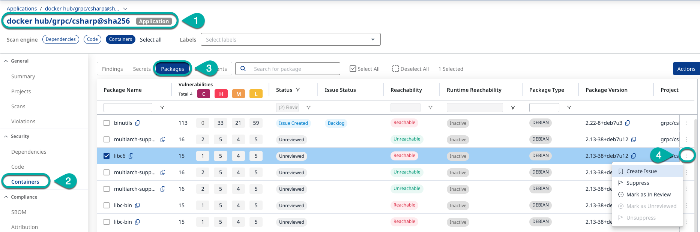The width and height of the screenshot is (700, 232).
Task: Open three-dot menu for the binutils row
Action: click(x=687, y=123)
